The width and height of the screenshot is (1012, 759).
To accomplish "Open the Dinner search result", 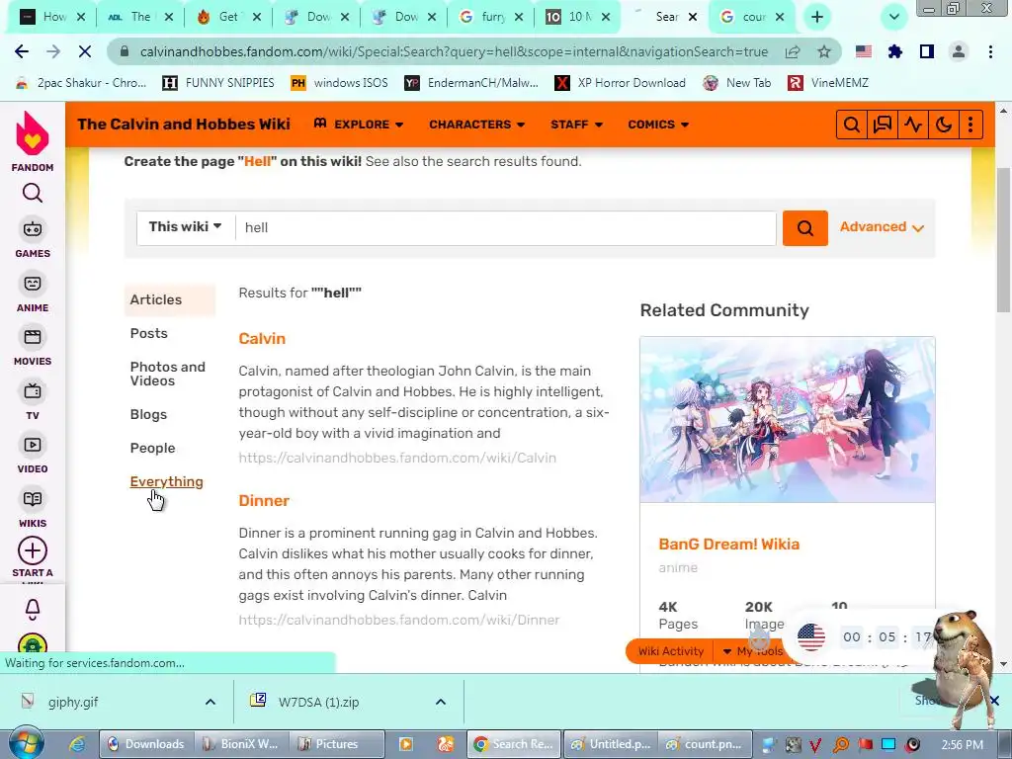I will click(x=264, y=501).
